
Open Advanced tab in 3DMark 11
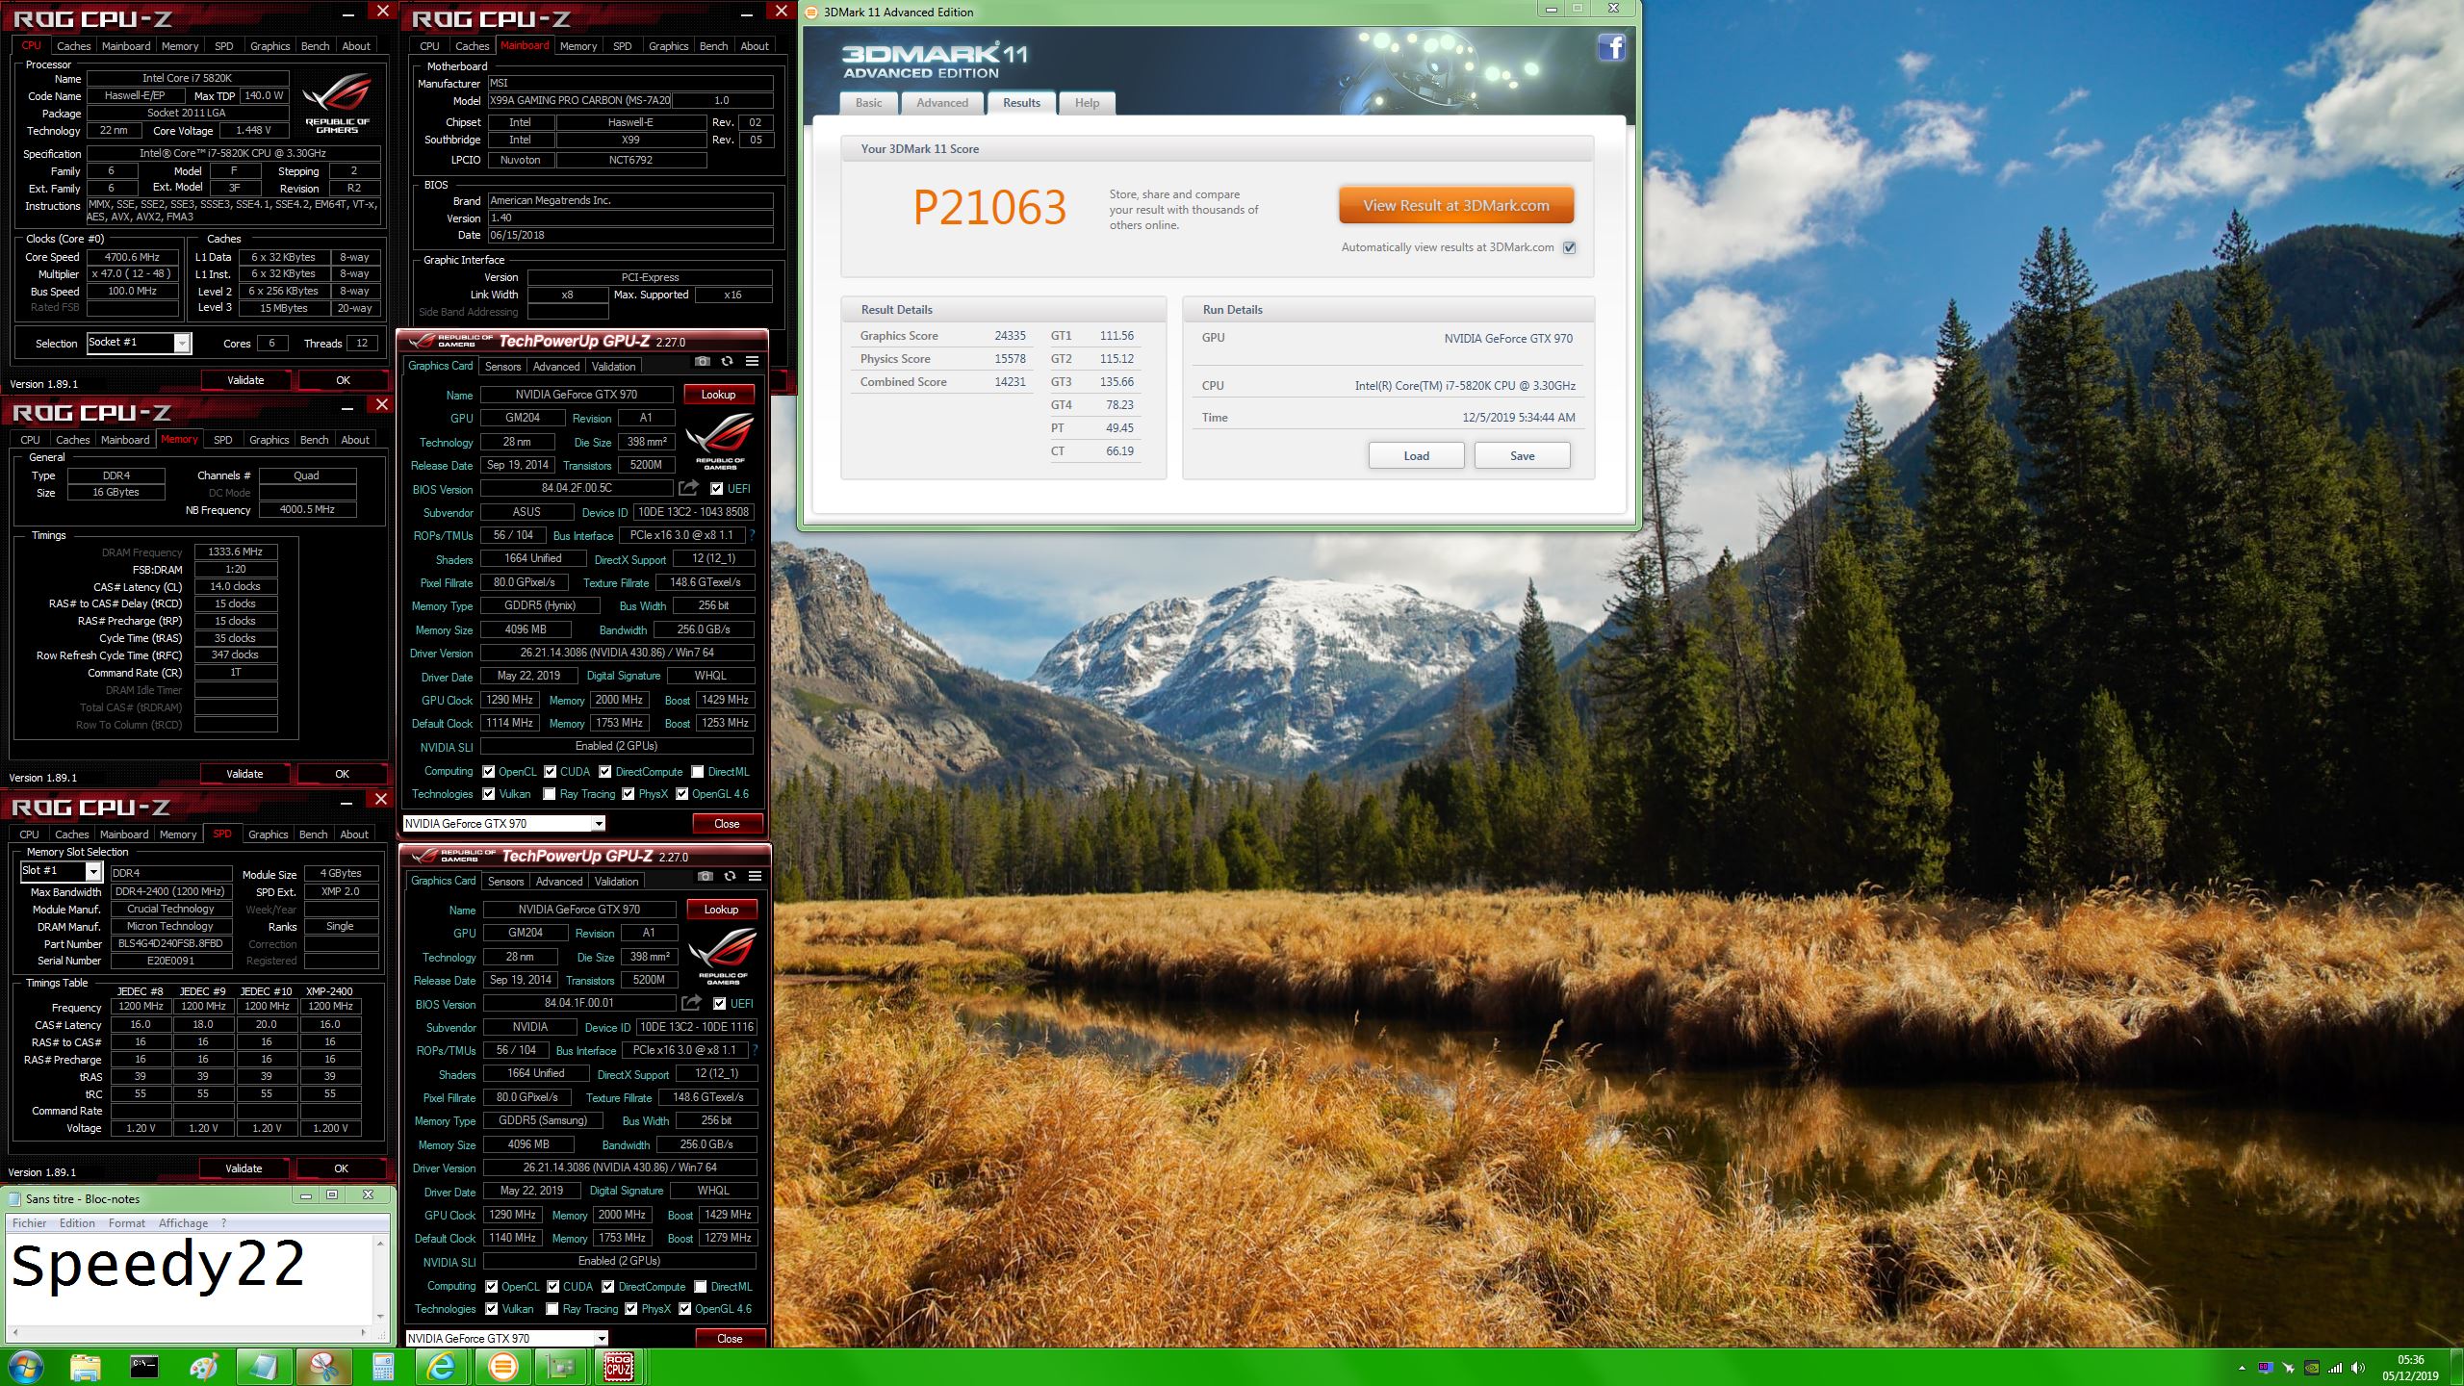pos(942,103)
